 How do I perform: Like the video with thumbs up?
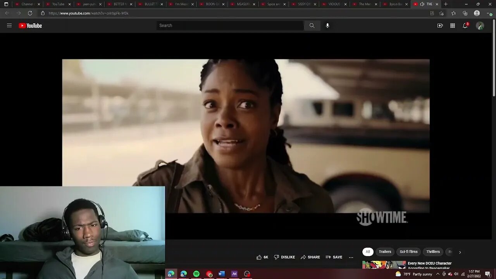(262, 257)
